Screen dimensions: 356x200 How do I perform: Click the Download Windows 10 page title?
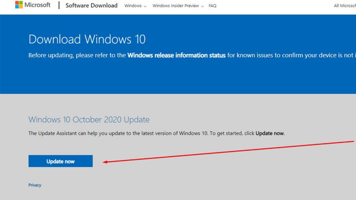click(87, 39)
